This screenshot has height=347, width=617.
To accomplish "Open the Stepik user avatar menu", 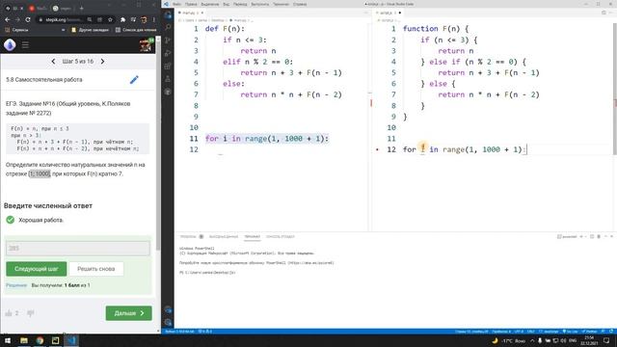I will pyautogui.click(x=146, y=45).
